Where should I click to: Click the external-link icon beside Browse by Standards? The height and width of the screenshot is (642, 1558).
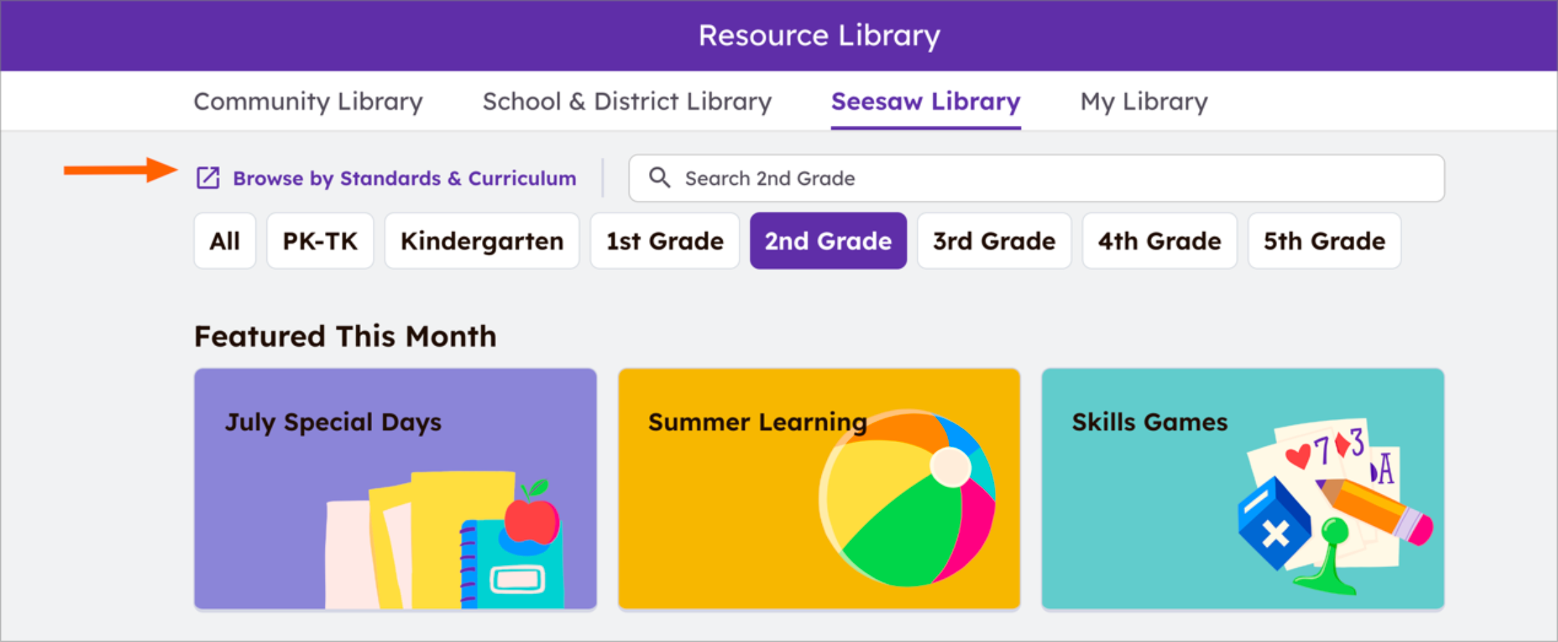click(208, 178)
